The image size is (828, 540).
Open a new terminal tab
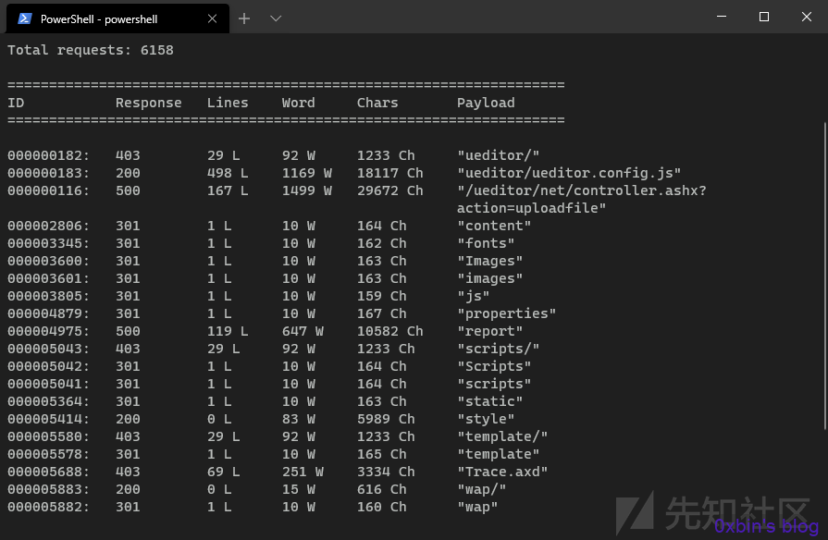pyautogui.click(x=244, y=19)
